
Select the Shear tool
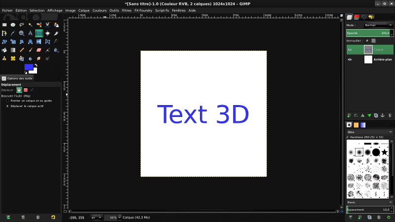pos(22,42)
